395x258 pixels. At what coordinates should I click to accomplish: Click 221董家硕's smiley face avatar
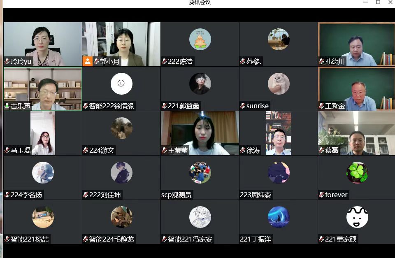click(357, 217)
